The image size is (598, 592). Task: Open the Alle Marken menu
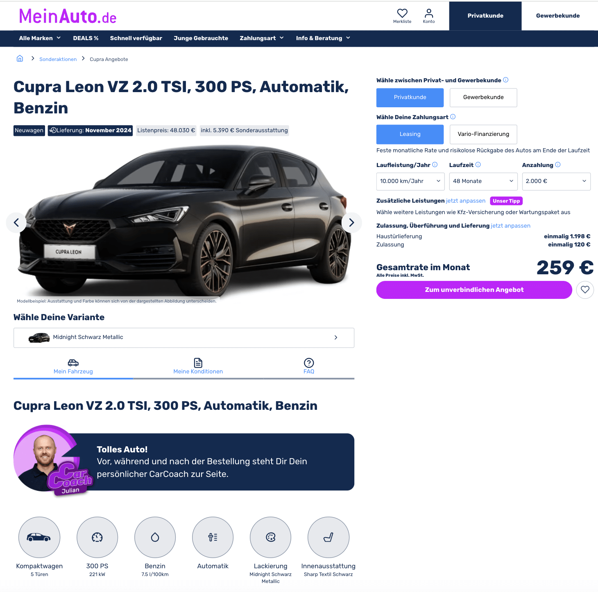click(40, 38)
